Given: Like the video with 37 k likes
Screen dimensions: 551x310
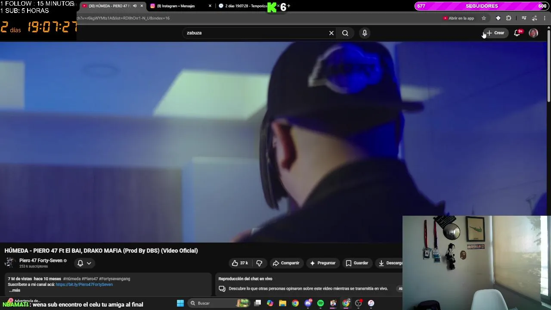Looking at the screenshot, I should pyautogui.click(x=240, y=263).
